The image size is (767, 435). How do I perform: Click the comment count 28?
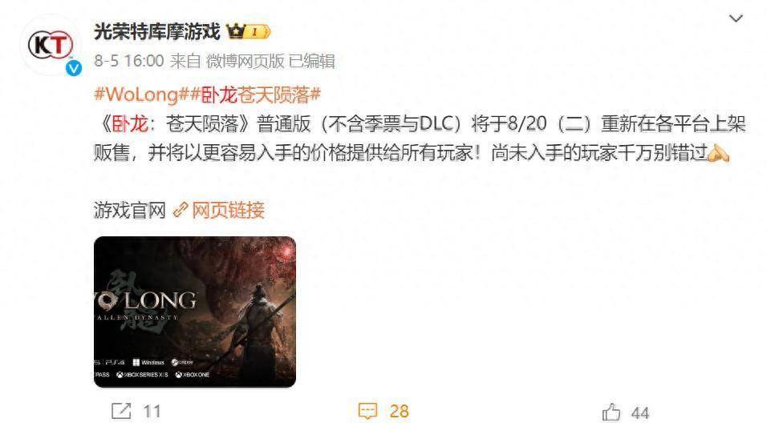[x=400, y=412]
